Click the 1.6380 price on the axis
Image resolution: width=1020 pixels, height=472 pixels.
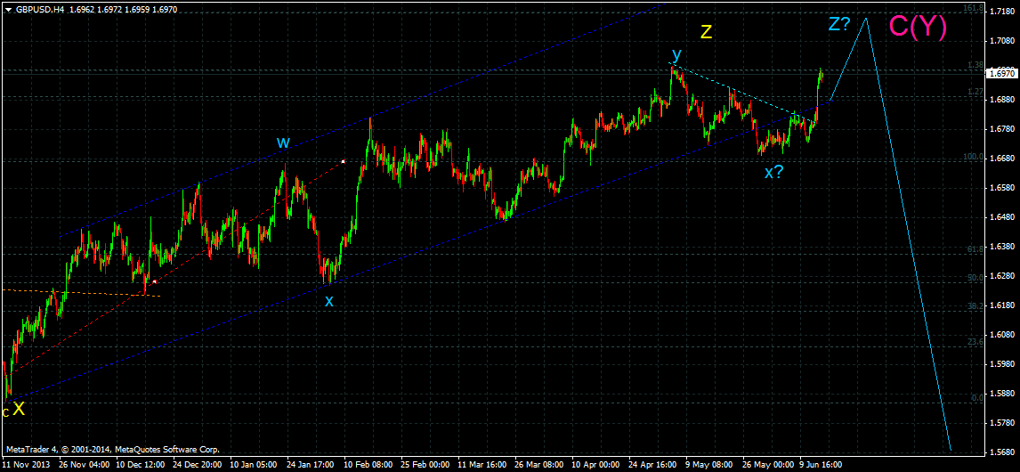pos(1002,246)
